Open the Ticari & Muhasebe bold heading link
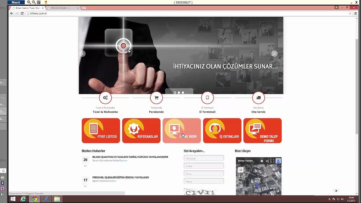Viewport: 361px width, 203px height. (105, 112)
